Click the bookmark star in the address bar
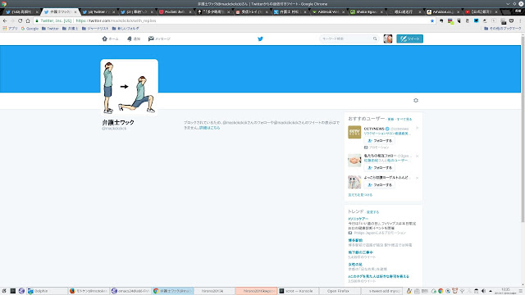 432,20
